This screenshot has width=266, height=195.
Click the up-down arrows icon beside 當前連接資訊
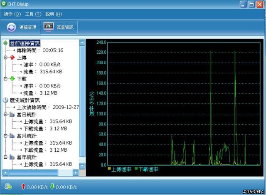pyautogui.click(x=5, y=43)
